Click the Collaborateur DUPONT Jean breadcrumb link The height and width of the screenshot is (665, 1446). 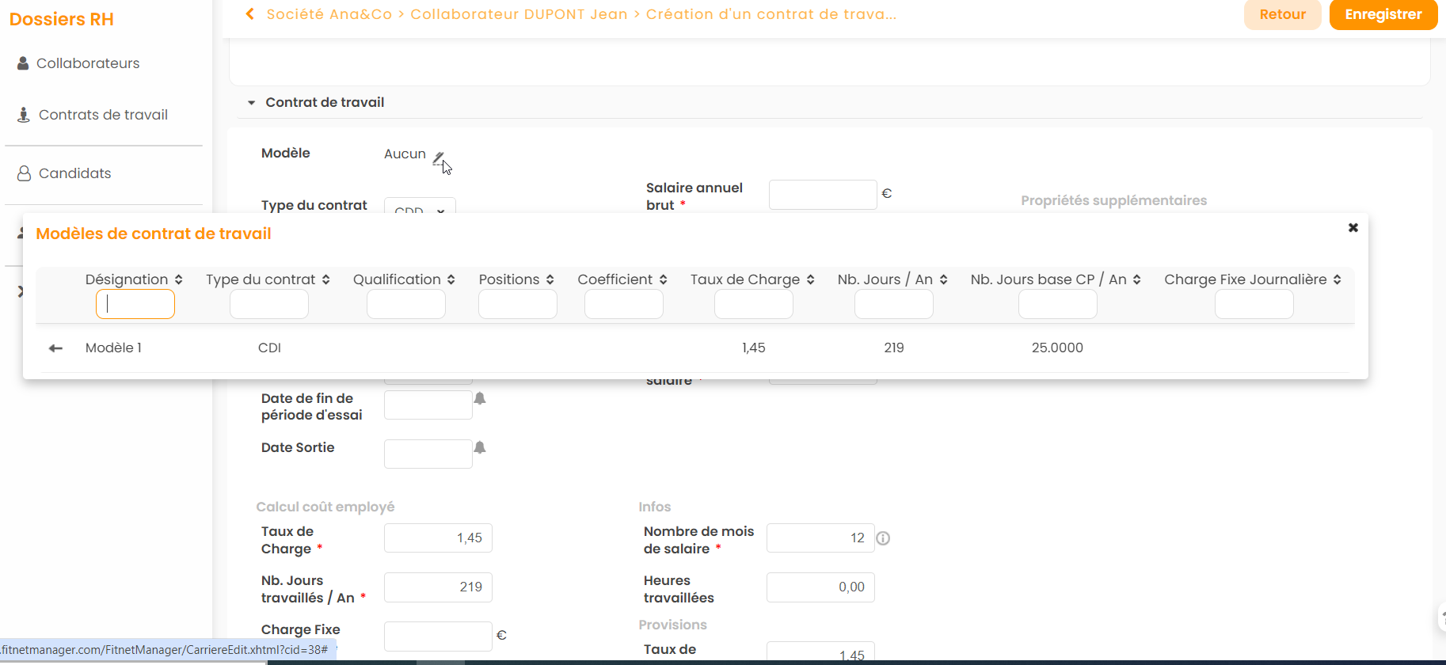pos(519,14)
